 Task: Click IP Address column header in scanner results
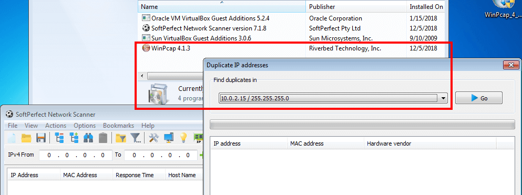tap(34, 175)
